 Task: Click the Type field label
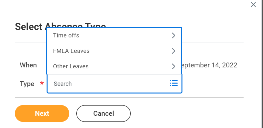[27, 84]
